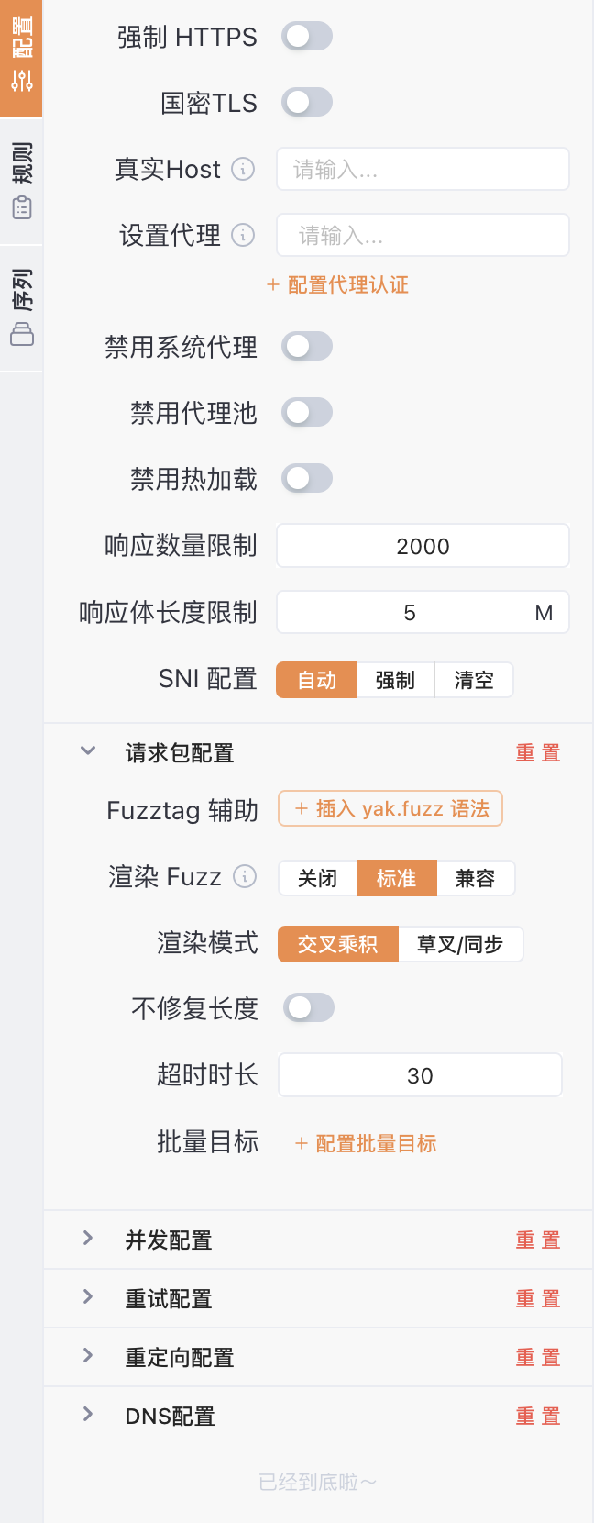Enable the 强制 HTTPS switch
This screenshot has width=605, height=1523.
(x=307, y=37)
